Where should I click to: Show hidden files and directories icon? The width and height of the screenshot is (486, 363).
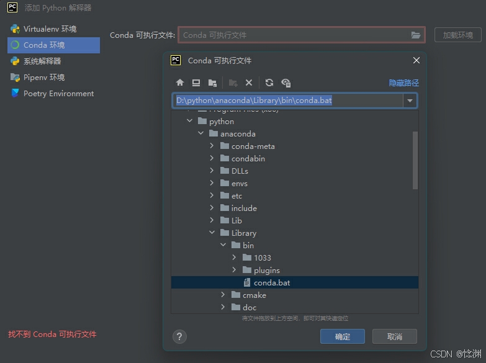[x=286, y=83]
